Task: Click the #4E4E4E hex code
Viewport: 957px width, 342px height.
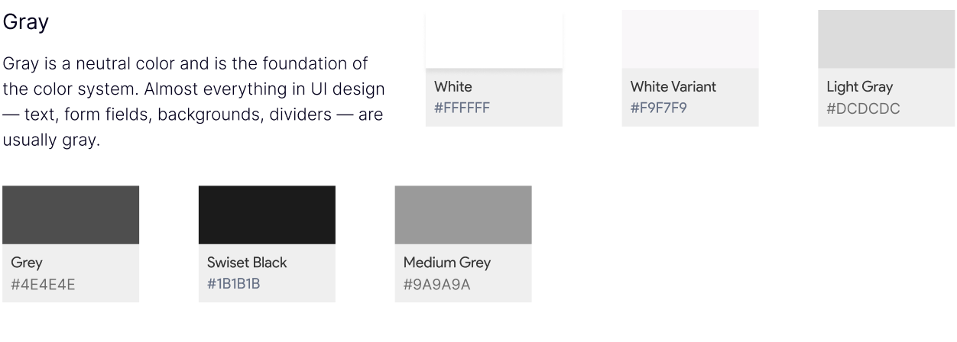Action: (x=43, y=285)
